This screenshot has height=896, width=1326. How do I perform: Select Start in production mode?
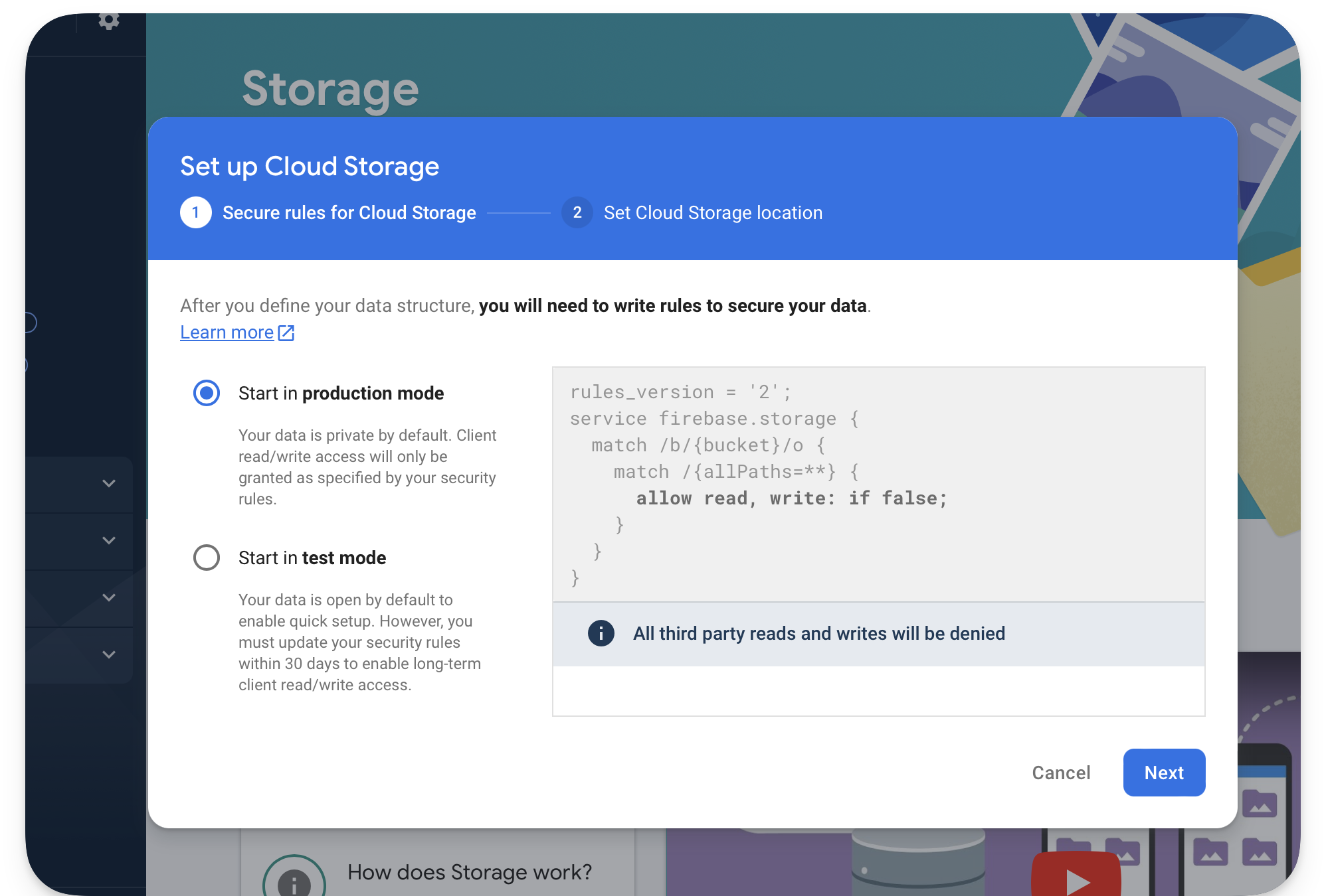point(206,393)
